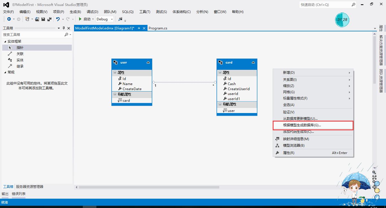
Task: Switch to 服务器资源管理器 tab
Action: (x=30, y=187)
